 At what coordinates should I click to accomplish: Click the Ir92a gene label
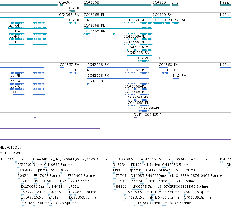pyautogui.click(x=224, y=2)
